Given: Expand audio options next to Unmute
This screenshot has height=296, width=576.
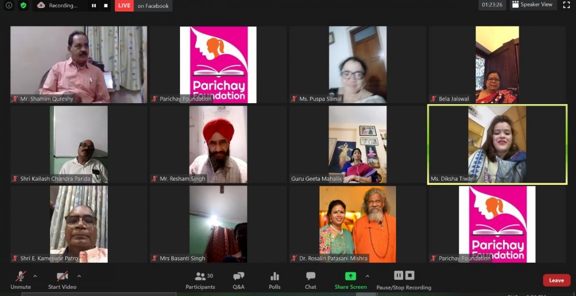Looking at the screenshot, I should point(35,276).
